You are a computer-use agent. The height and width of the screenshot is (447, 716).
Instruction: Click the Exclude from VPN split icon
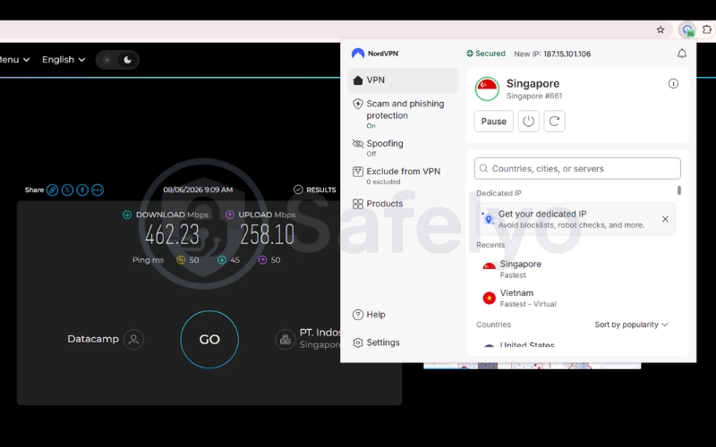357,172
